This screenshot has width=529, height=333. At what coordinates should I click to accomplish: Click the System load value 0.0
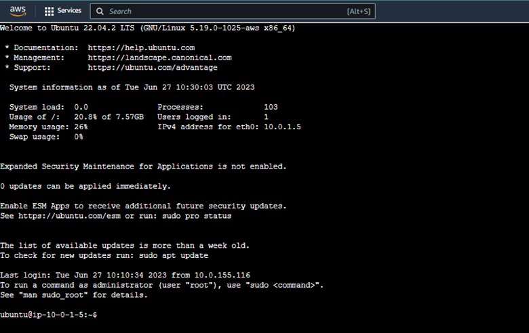click(x=81, y=107)
